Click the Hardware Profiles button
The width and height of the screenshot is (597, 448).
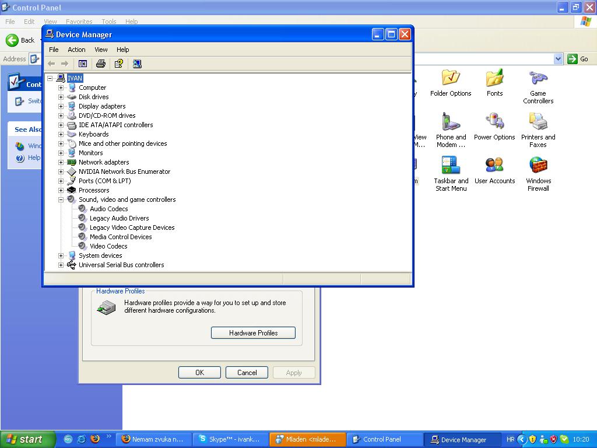point(253,332)
